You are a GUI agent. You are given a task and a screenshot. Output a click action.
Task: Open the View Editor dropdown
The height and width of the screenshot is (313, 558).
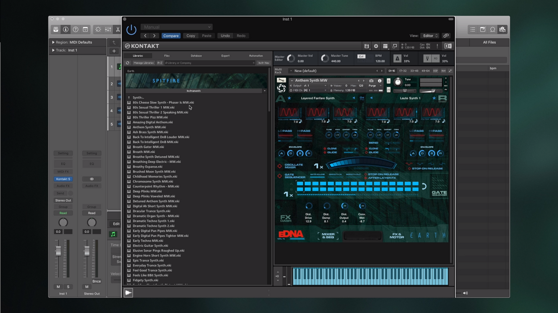430,36
